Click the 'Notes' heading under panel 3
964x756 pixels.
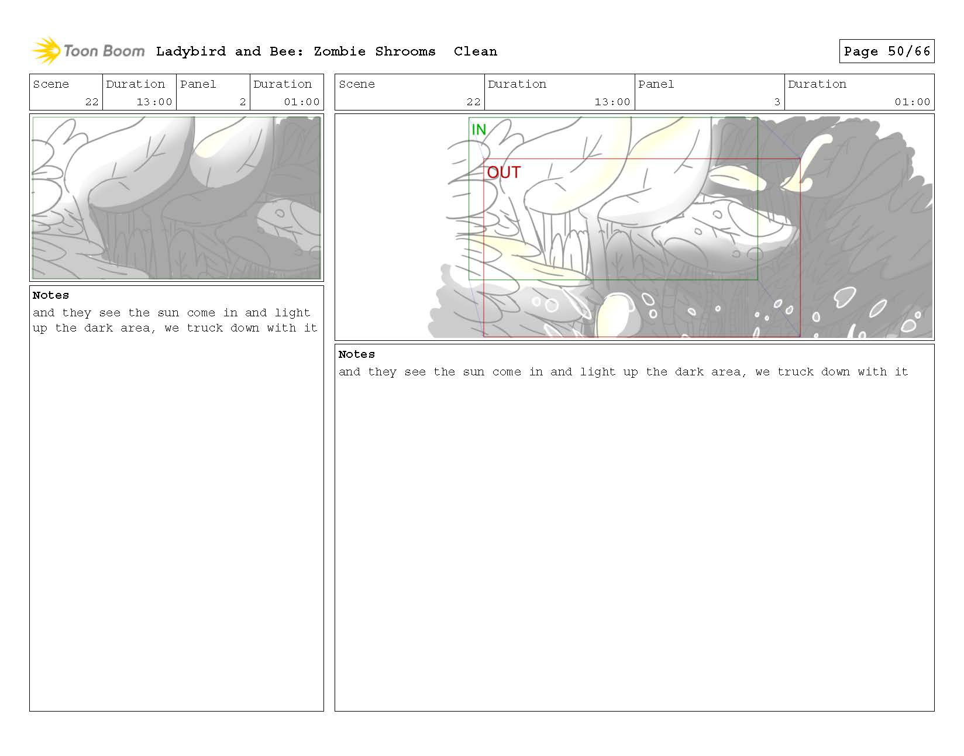click(x=357, y=354)
